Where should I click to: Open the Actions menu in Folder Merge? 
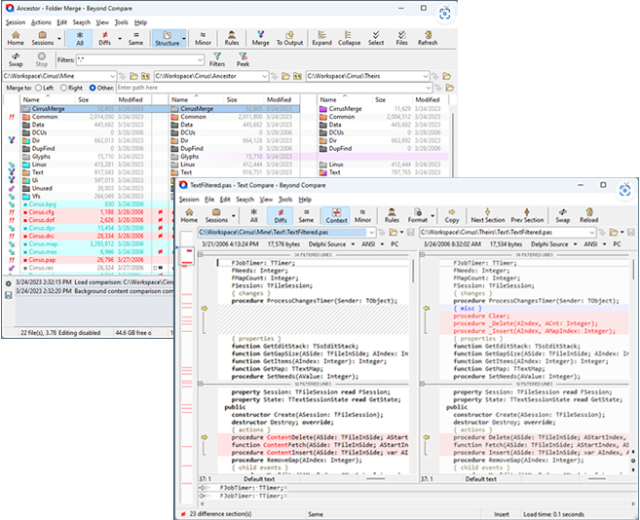[x=40, y=21]
